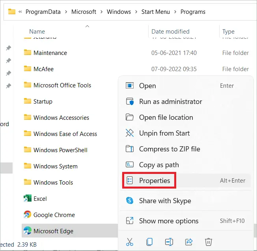Click the first pin icon in the navigation pane
The height and width of the screenshot is (251, 257).
(9, 48)
